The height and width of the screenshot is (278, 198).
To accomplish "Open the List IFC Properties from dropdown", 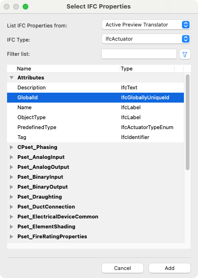I will [x=146, y=25].
